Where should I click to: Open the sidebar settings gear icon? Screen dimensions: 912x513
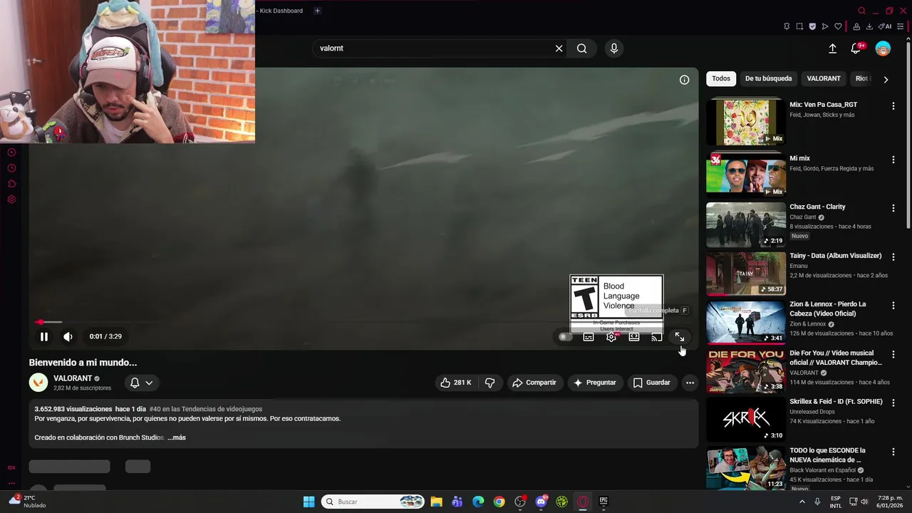point(11,199)
